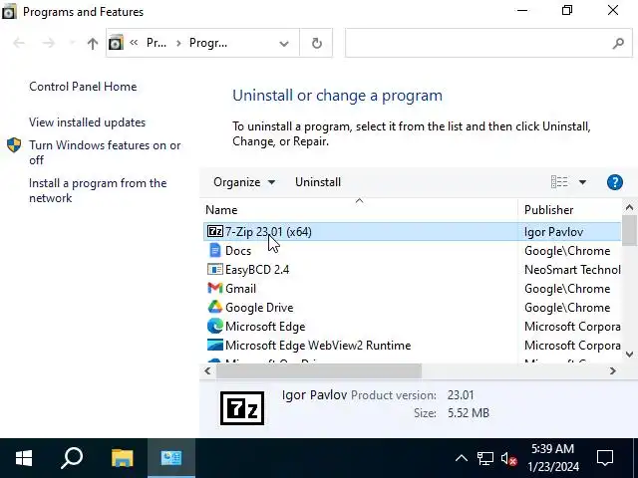
Task: Go up one folder level arrow
Action: coord(93,43)
